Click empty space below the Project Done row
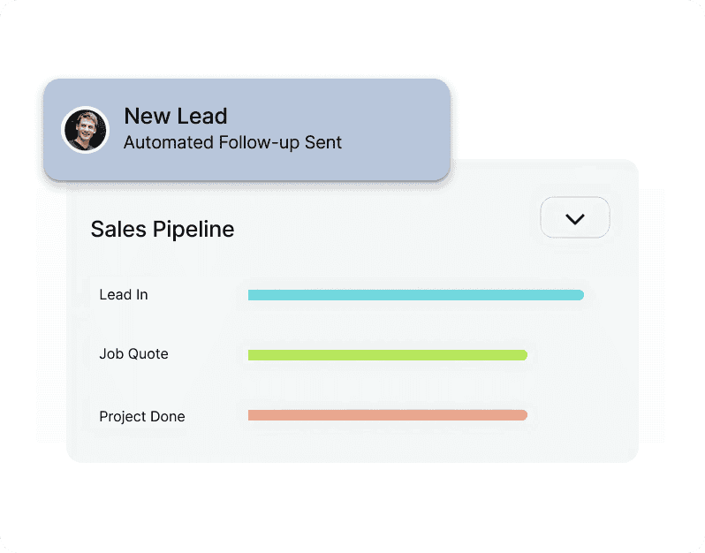The height and width of the screenshot is (553, 705). pos(353,445)
